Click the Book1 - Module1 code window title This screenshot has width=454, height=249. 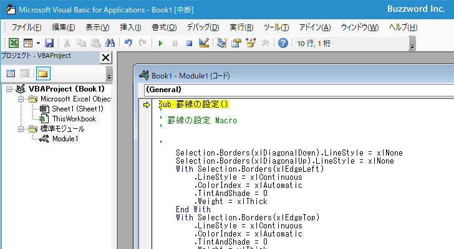click(x=191, y=76)
